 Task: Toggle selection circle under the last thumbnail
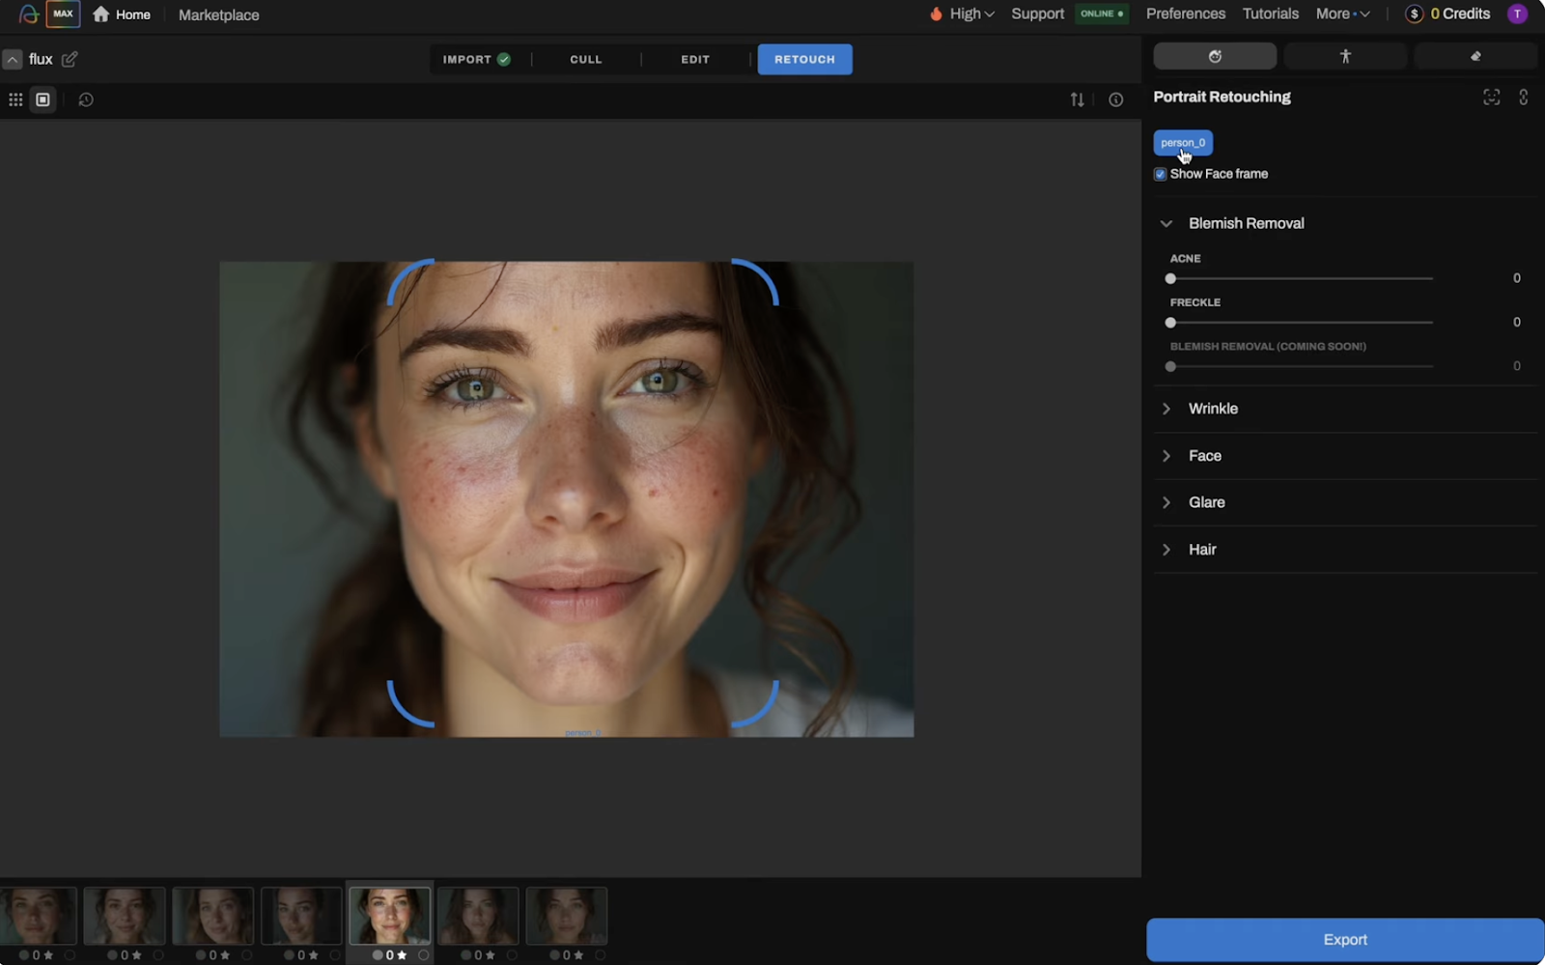600,955
